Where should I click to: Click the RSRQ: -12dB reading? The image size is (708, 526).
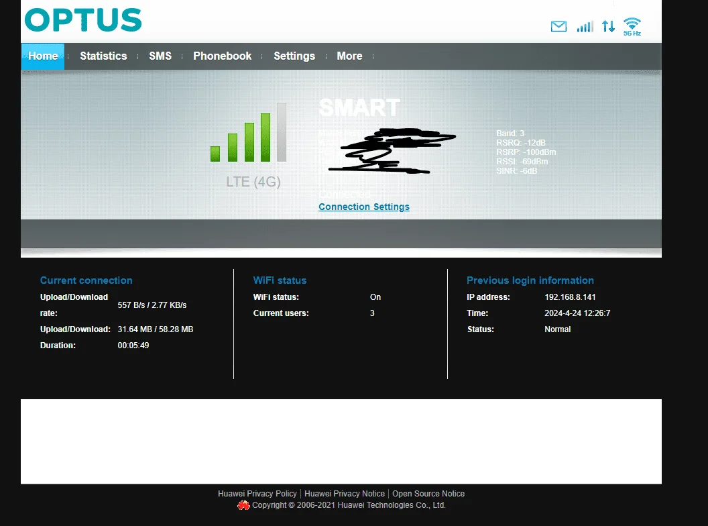[521, 143]
